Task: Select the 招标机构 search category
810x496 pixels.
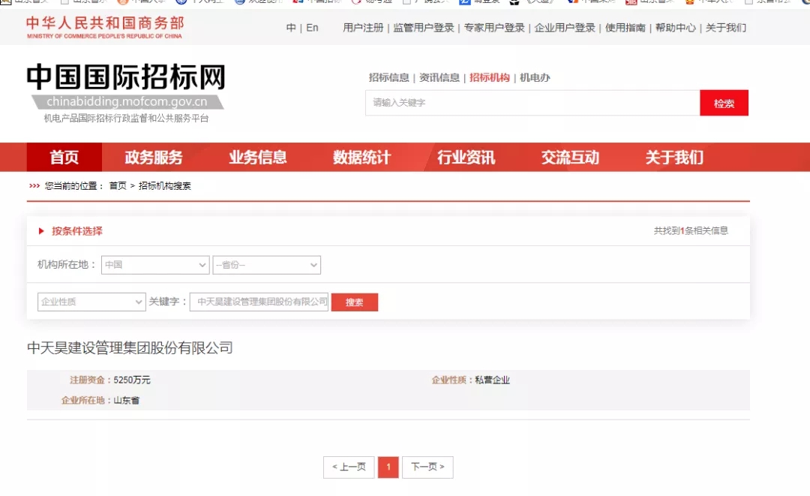Action: coord(489,77)
